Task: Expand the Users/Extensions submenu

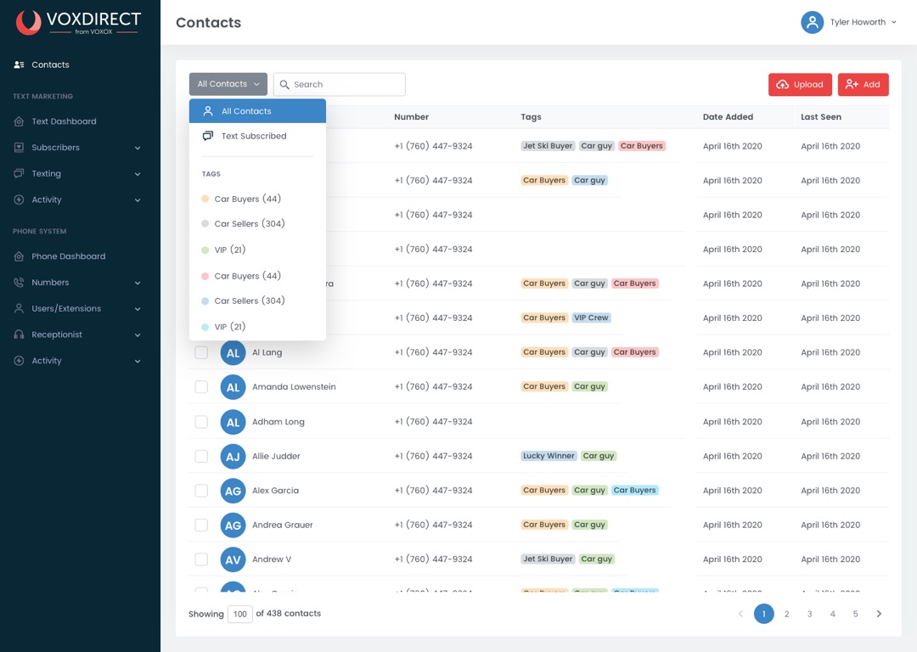Action: 138,309
